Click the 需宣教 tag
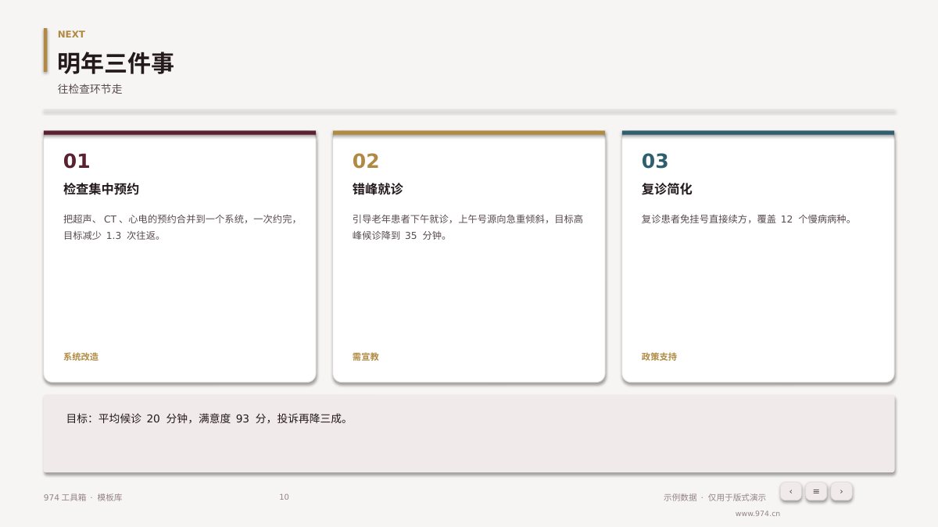The width and height of the screenshot is (938, 527). pos(365,357)
